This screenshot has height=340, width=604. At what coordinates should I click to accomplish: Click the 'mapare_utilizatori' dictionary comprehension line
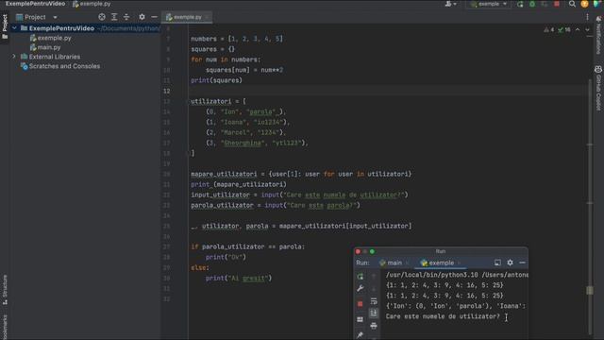(301, 174)
